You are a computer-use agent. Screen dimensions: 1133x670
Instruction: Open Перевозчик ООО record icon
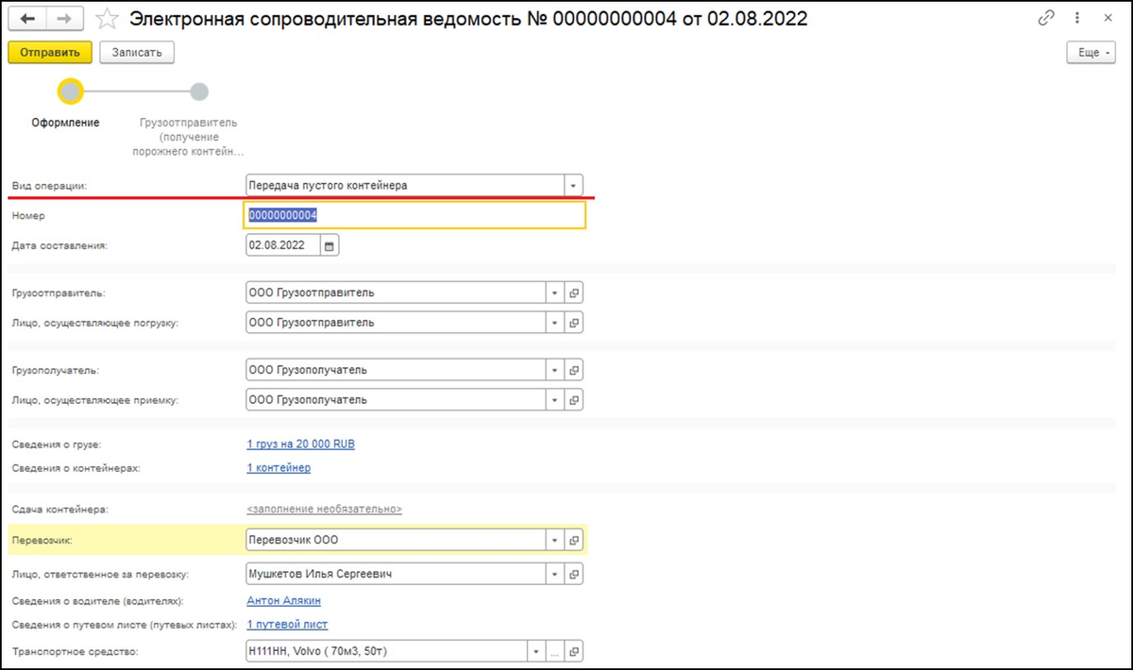(x=573, y=541)
